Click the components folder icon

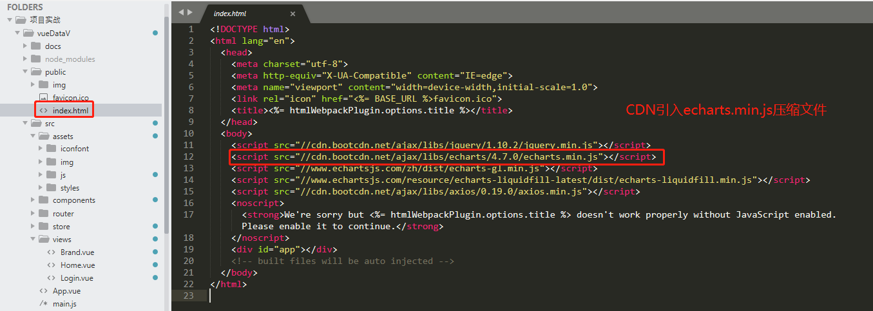click(44, 200)
